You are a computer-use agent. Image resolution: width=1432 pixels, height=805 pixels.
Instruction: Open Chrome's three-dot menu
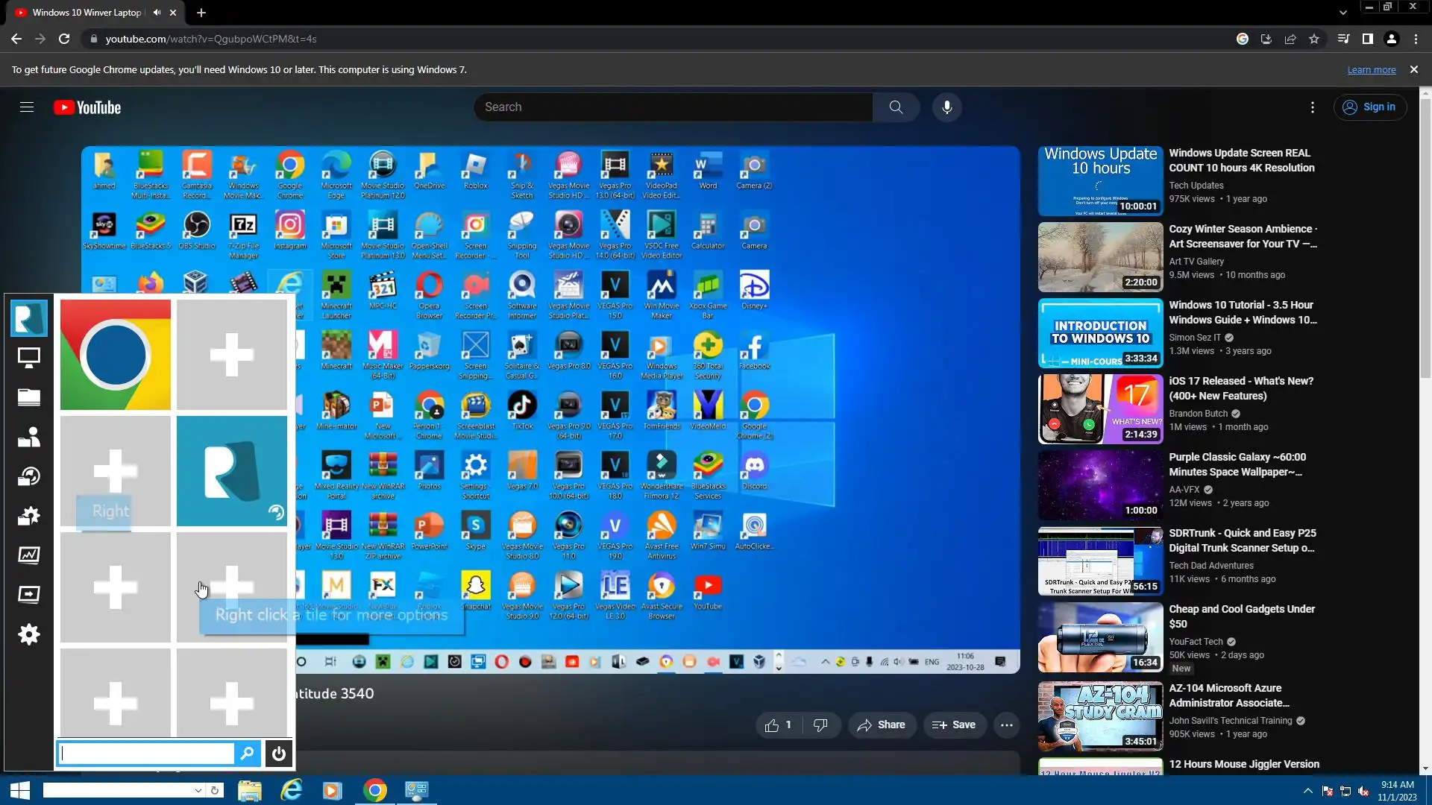coord(1416,39)
